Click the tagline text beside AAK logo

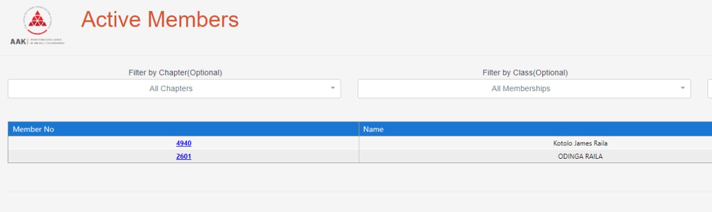(47, 42)
